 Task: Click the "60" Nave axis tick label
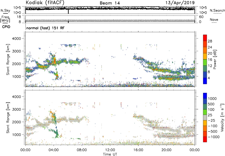(201, 17)
